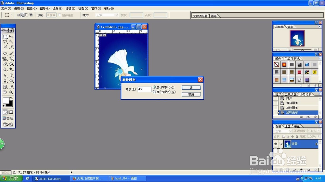Toggle visibility eye of Background layer
This screenshot has height=182, width=325.
pos(276,144)
